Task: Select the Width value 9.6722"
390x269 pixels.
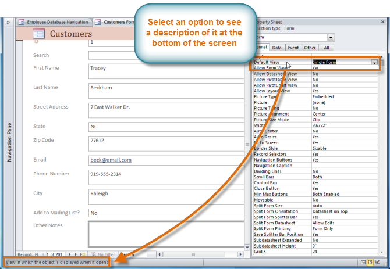Action: 345,125
